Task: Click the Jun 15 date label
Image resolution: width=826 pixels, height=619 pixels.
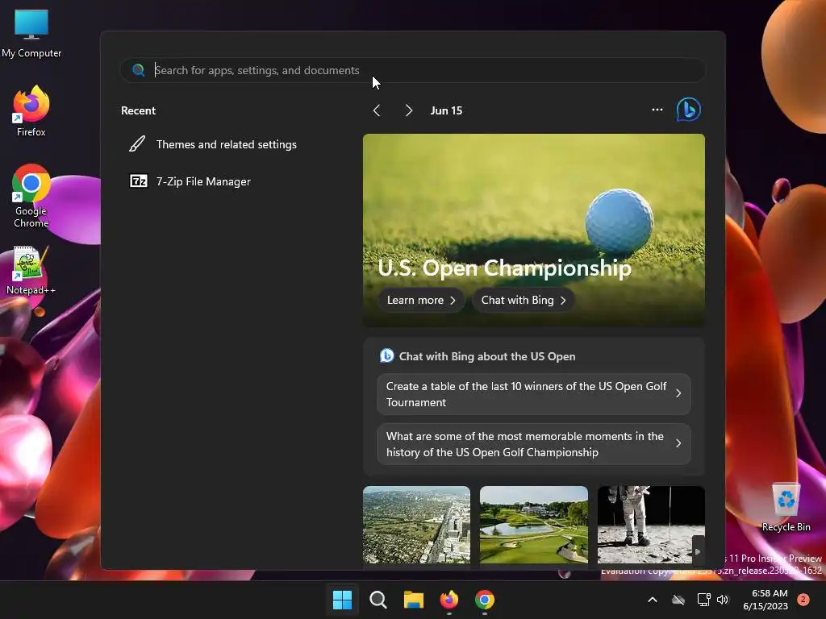Action: click(x=446, y=110)
